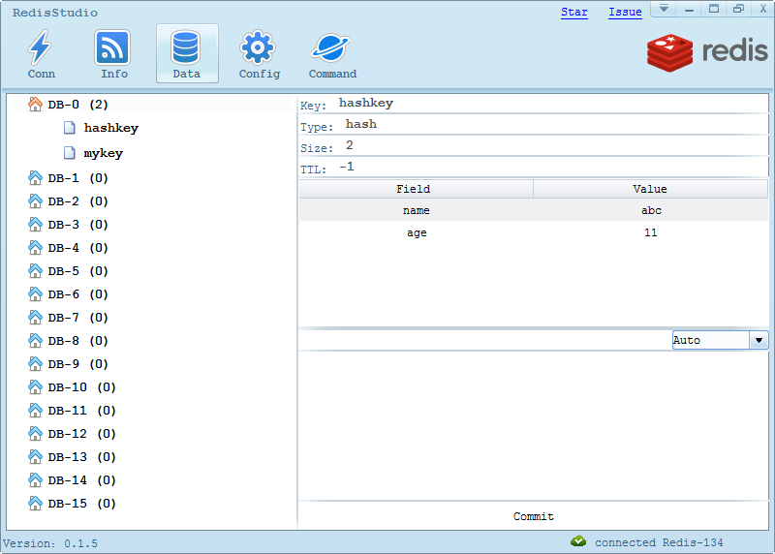
Task: Open the title bar dropdown arrow menu
Action: (664, 9)
